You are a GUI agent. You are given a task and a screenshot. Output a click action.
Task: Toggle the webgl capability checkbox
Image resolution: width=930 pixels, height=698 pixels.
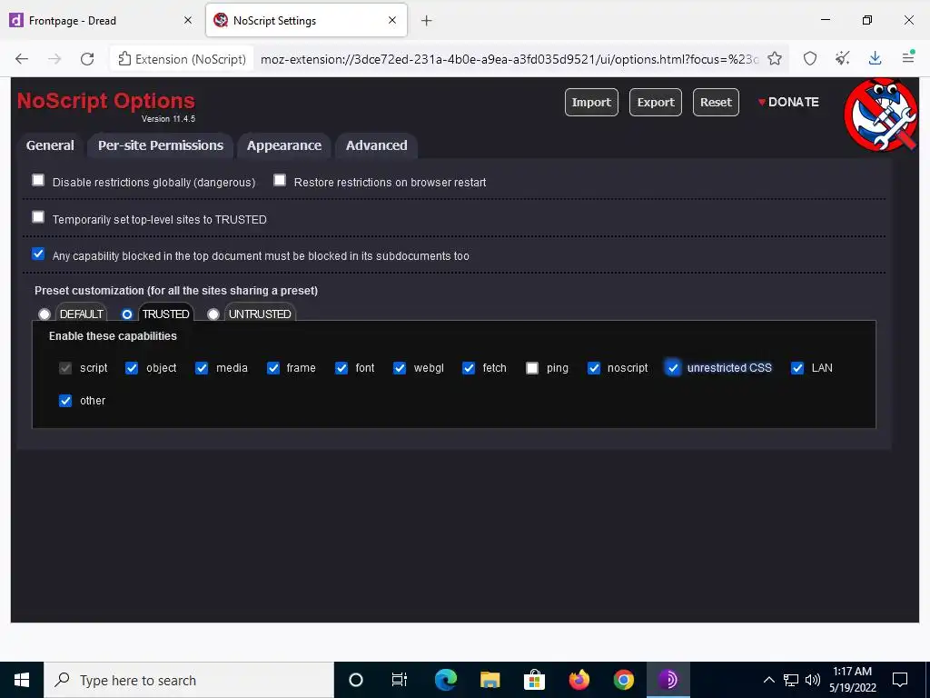[x=400, y=369]
